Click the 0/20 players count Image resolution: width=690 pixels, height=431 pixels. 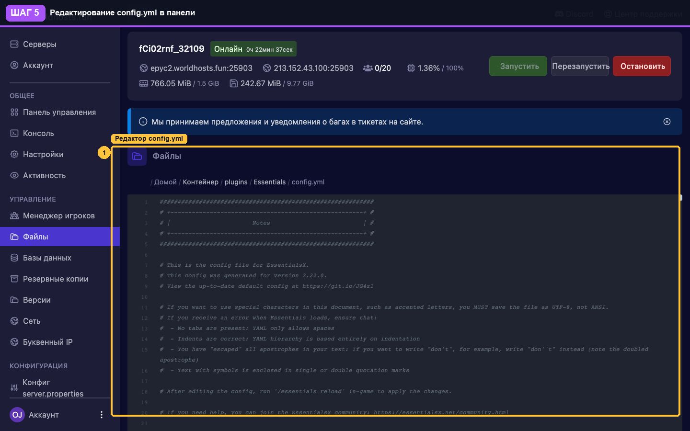click(x=383, y=68)
